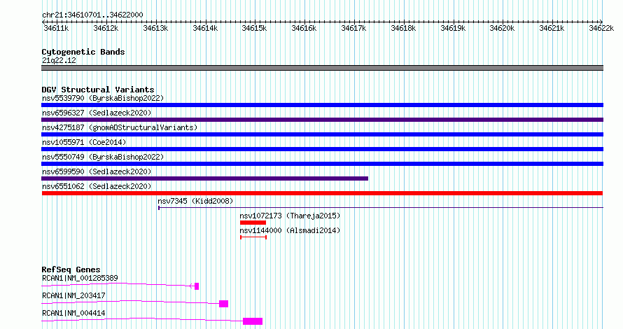This screenshot has height=329, width=623.
Task: Click the Cytogenetic Bands track title
Action: 83,52
